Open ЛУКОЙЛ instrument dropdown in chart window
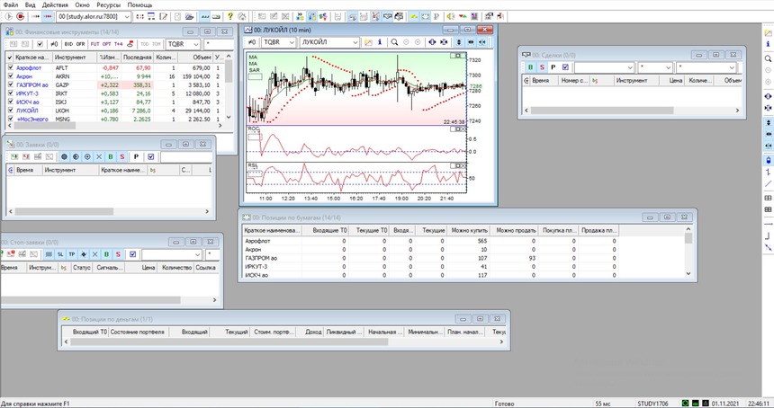 (x=329, y=42)
